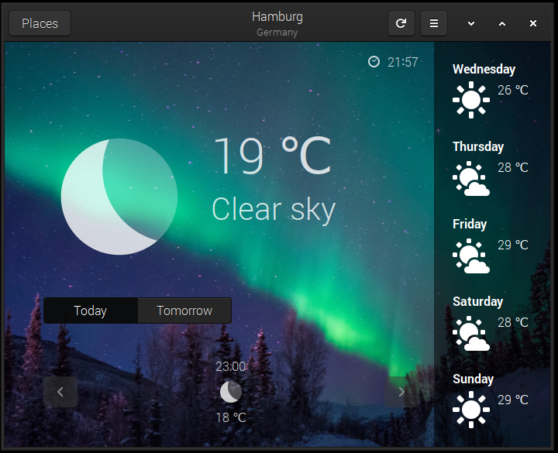Click the 23:00 hourly moon icon

coord(231,392)
